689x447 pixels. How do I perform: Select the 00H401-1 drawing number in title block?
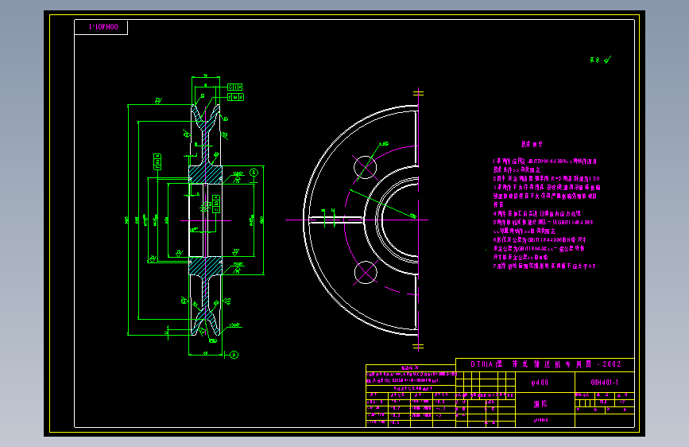pos(604,383)
